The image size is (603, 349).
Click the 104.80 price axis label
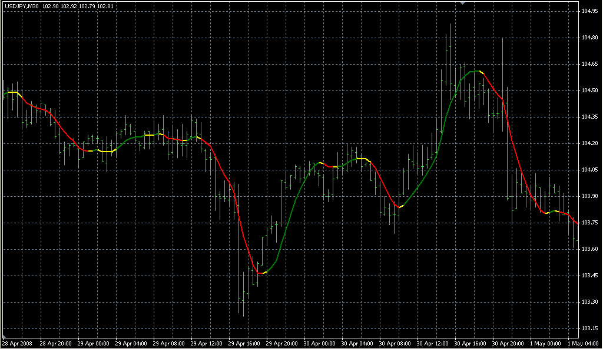point(589,38)
